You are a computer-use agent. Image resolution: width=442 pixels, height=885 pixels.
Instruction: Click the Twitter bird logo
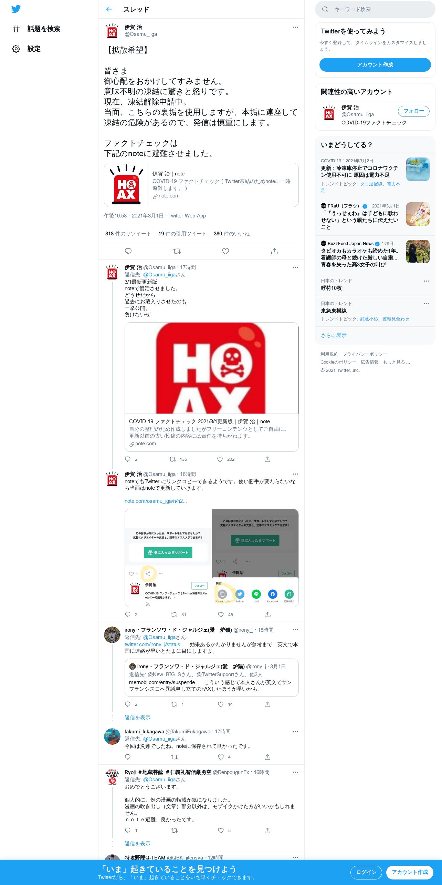(x=16, y=9)
